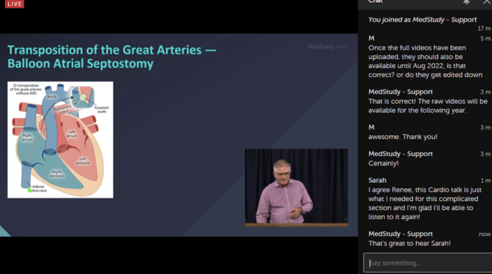492x274 pixels.
Task: Click the 'now' timestamp on latest message
Action: (484, 234)
